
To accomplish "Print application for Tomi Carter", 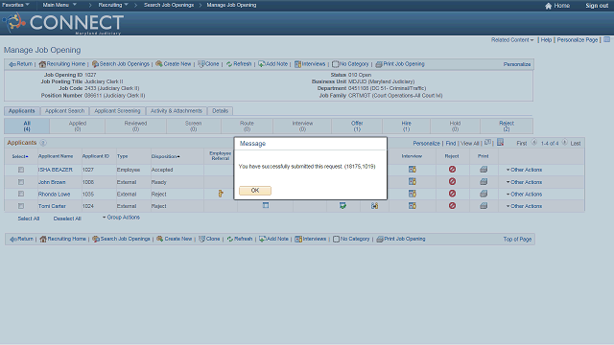I will coord(484,206).
